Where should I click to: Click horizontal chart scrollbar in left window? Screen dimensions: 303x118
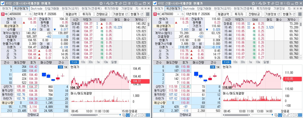click(84, 115)
